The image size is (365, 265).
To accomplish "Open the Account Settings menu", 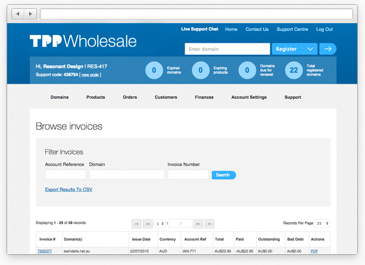I will click(249, 97).
